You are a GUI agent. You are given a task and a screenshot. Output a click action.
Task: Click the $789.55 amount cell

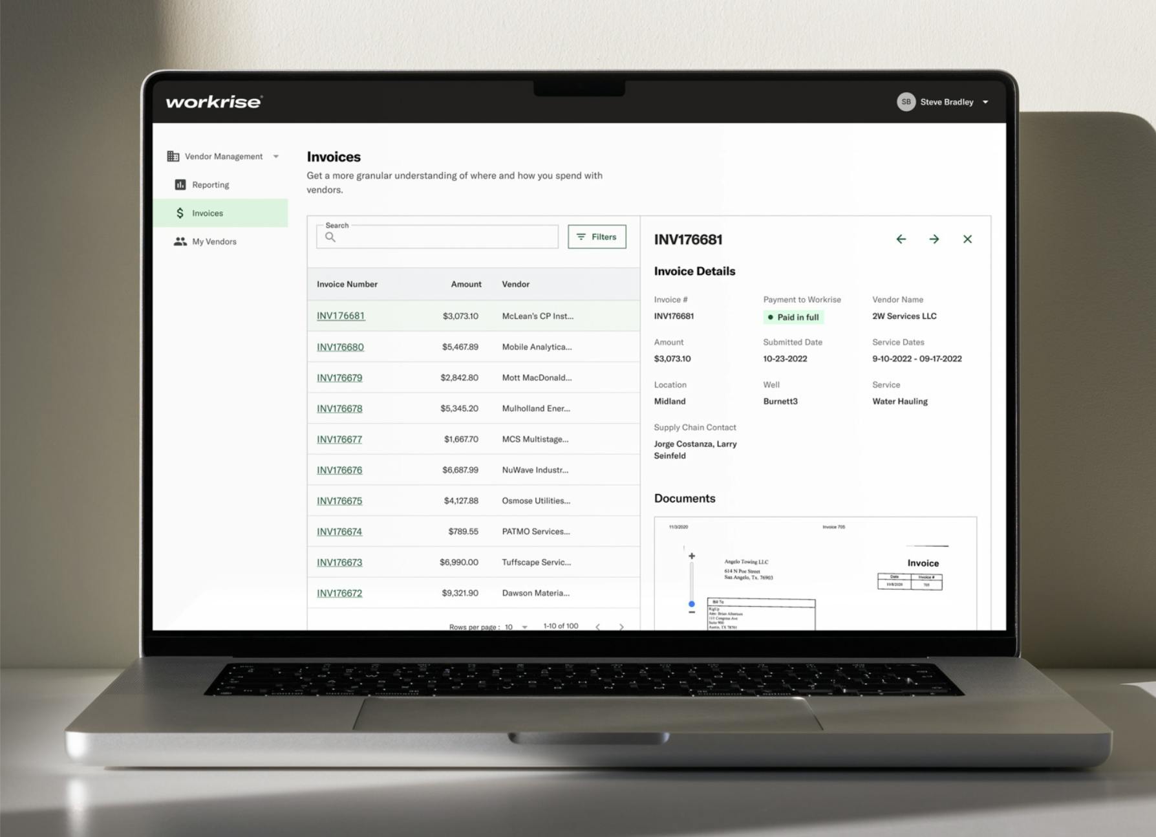(464, 532)
